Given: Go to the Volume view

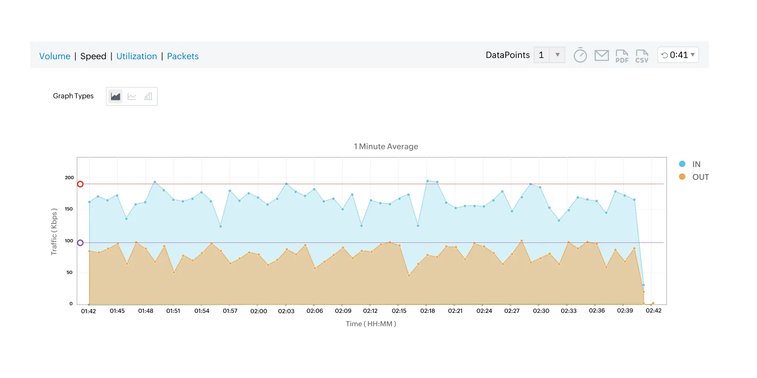Looking at the screenshot, I should pos(55,56).
